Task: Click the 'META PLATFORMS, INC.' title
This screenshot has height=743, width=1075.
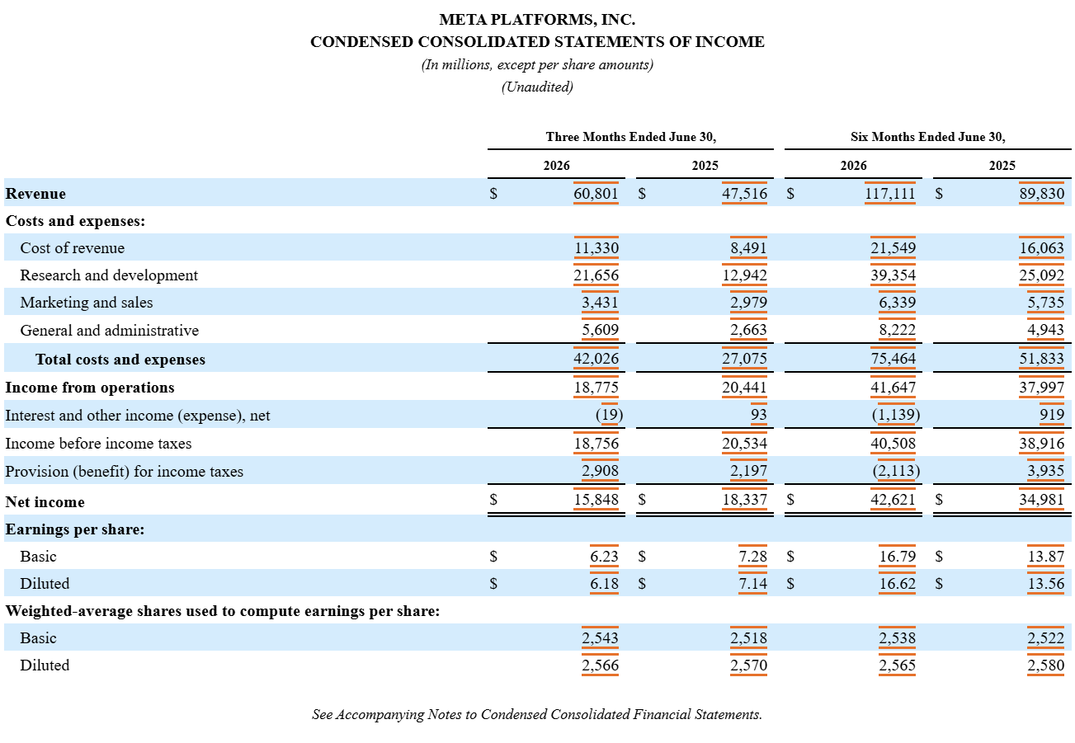Action: click(x=537, y=20)
